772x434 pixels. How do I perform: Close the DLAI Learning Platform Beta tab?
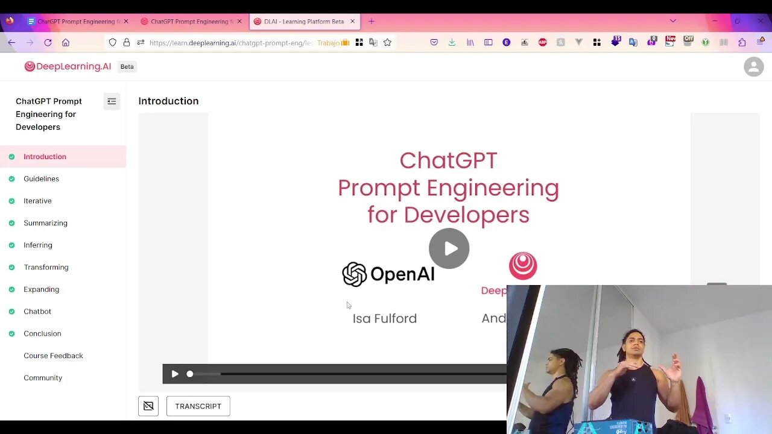pos(353,21)
